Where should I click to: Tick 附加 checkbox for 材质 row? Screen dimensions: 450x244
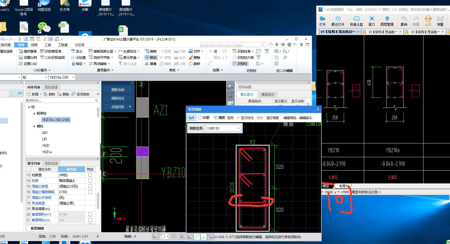tap(90, 180)
